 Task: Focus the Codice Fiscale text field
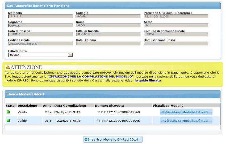[x=40, y=43]
